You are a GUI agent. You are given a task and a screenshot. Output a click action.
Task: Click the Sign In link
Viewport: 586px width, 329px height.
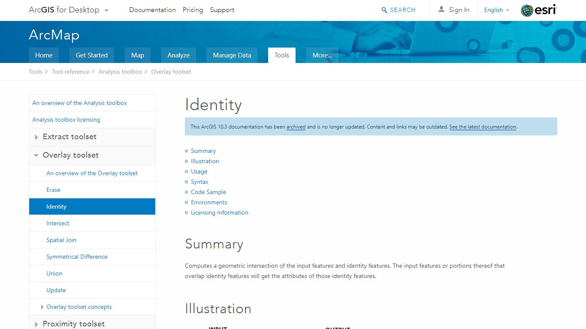(x=459, y=10)
